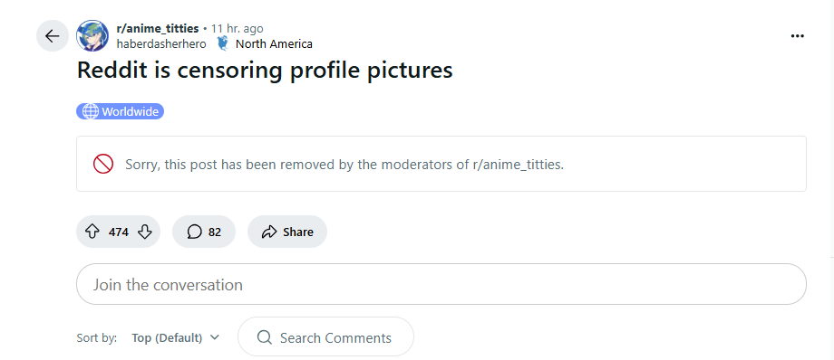The height and width of the screenshot is (360, 834).
Task: Click the red removed-post prohibition icon
Action: click(103, 164)
